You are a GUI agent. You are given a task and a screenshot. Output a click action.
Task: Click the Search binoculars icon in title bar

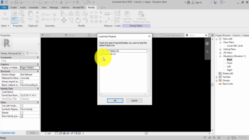click(188, 2)
